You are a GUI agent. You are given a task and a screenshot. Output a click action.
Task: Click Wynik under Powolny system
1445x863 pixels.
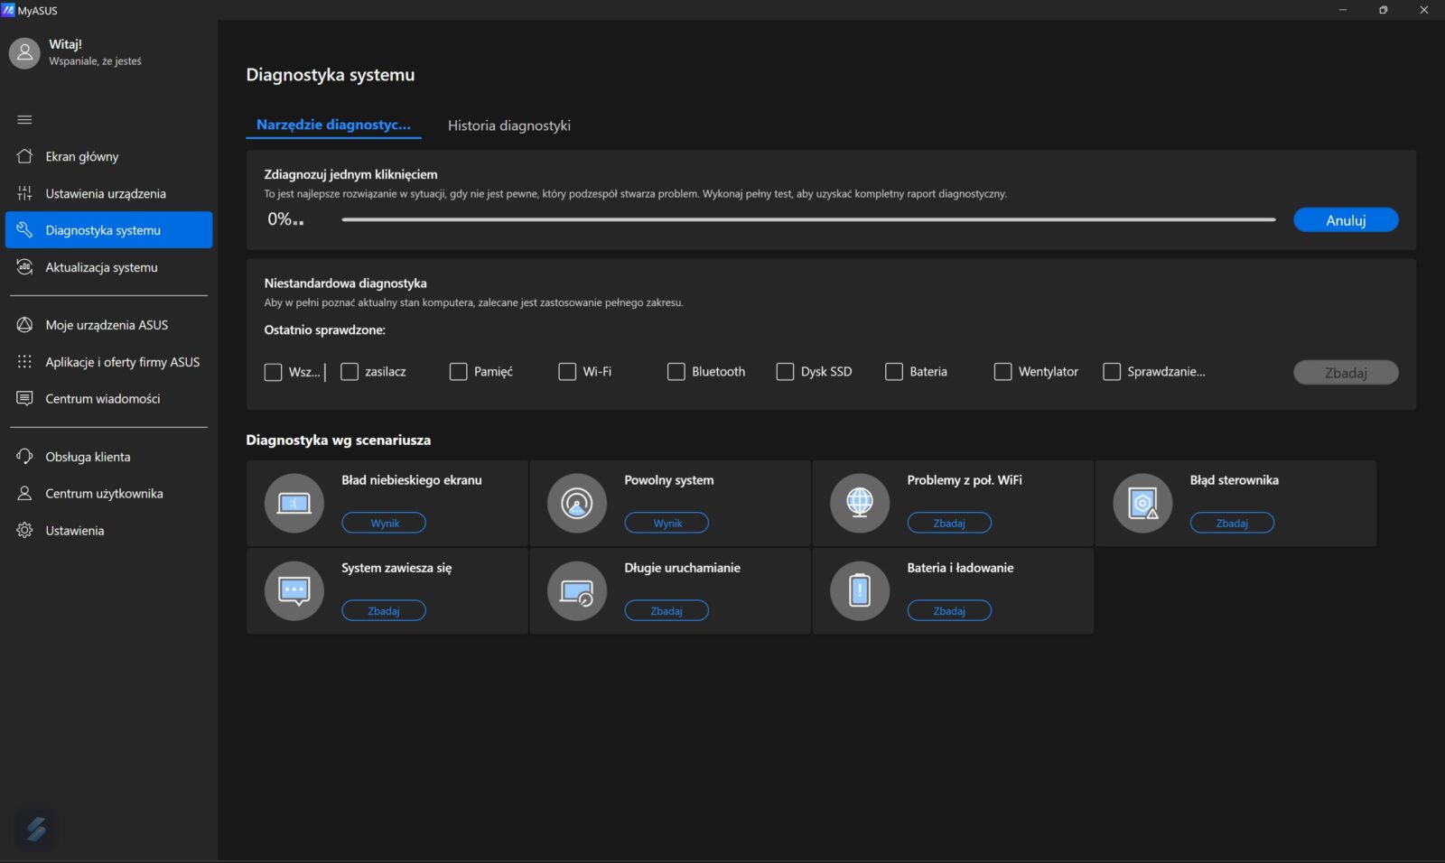667,523
